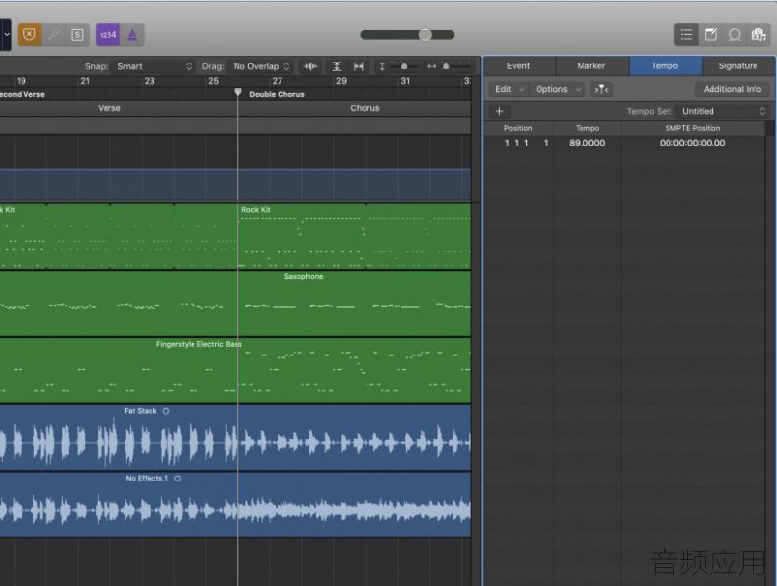Open the Note Pads button

[x=711, y=35]
